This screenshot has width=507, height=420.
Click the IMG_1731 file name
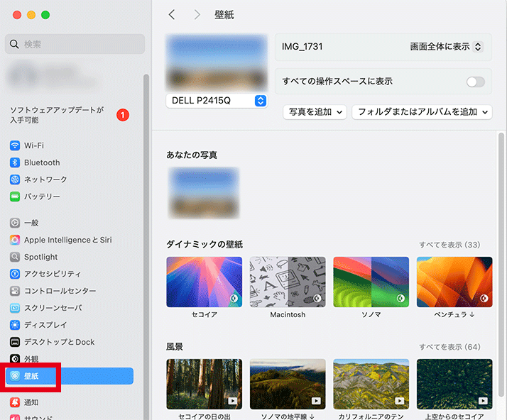(302, 47)
